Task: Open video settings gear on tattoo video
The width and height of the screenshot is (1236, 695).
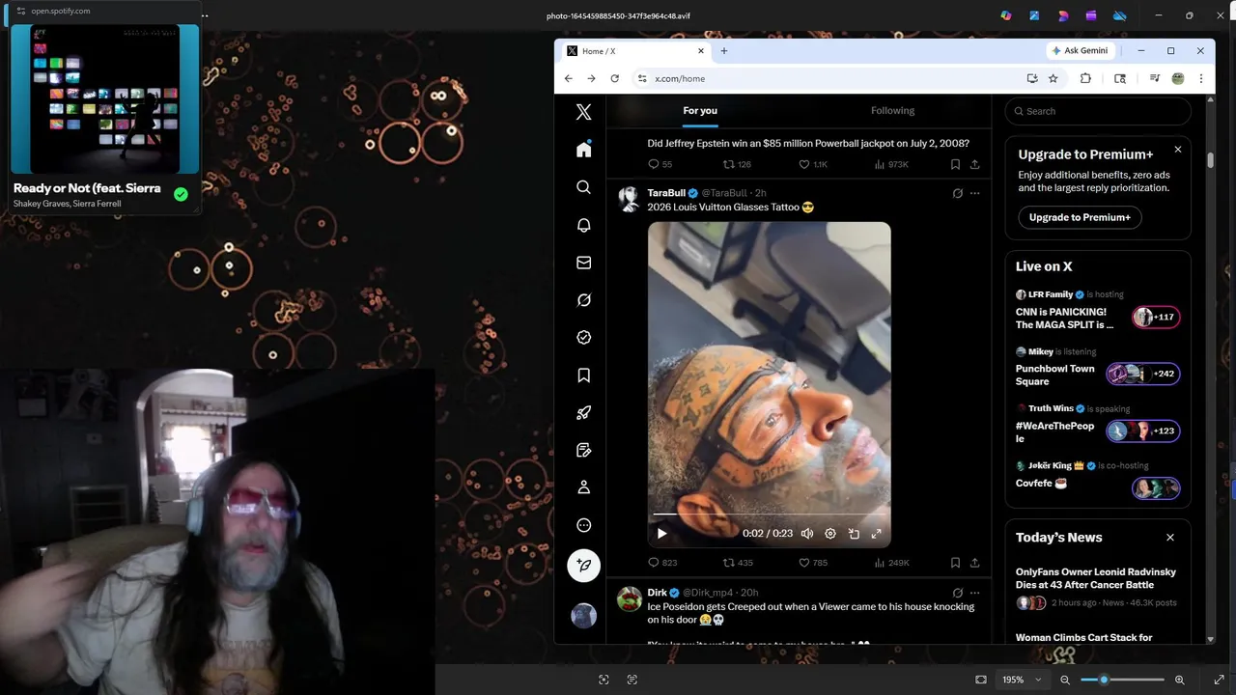Action: [829, 533]
